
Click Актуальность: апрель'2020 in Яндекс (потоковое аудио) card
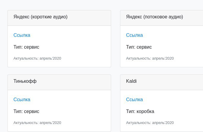click(150, 58)
